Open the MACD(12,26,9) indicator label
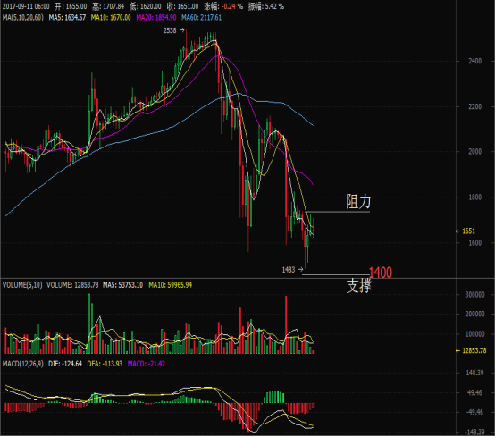This screenshot has height=437, width=495. pos(22,364)
